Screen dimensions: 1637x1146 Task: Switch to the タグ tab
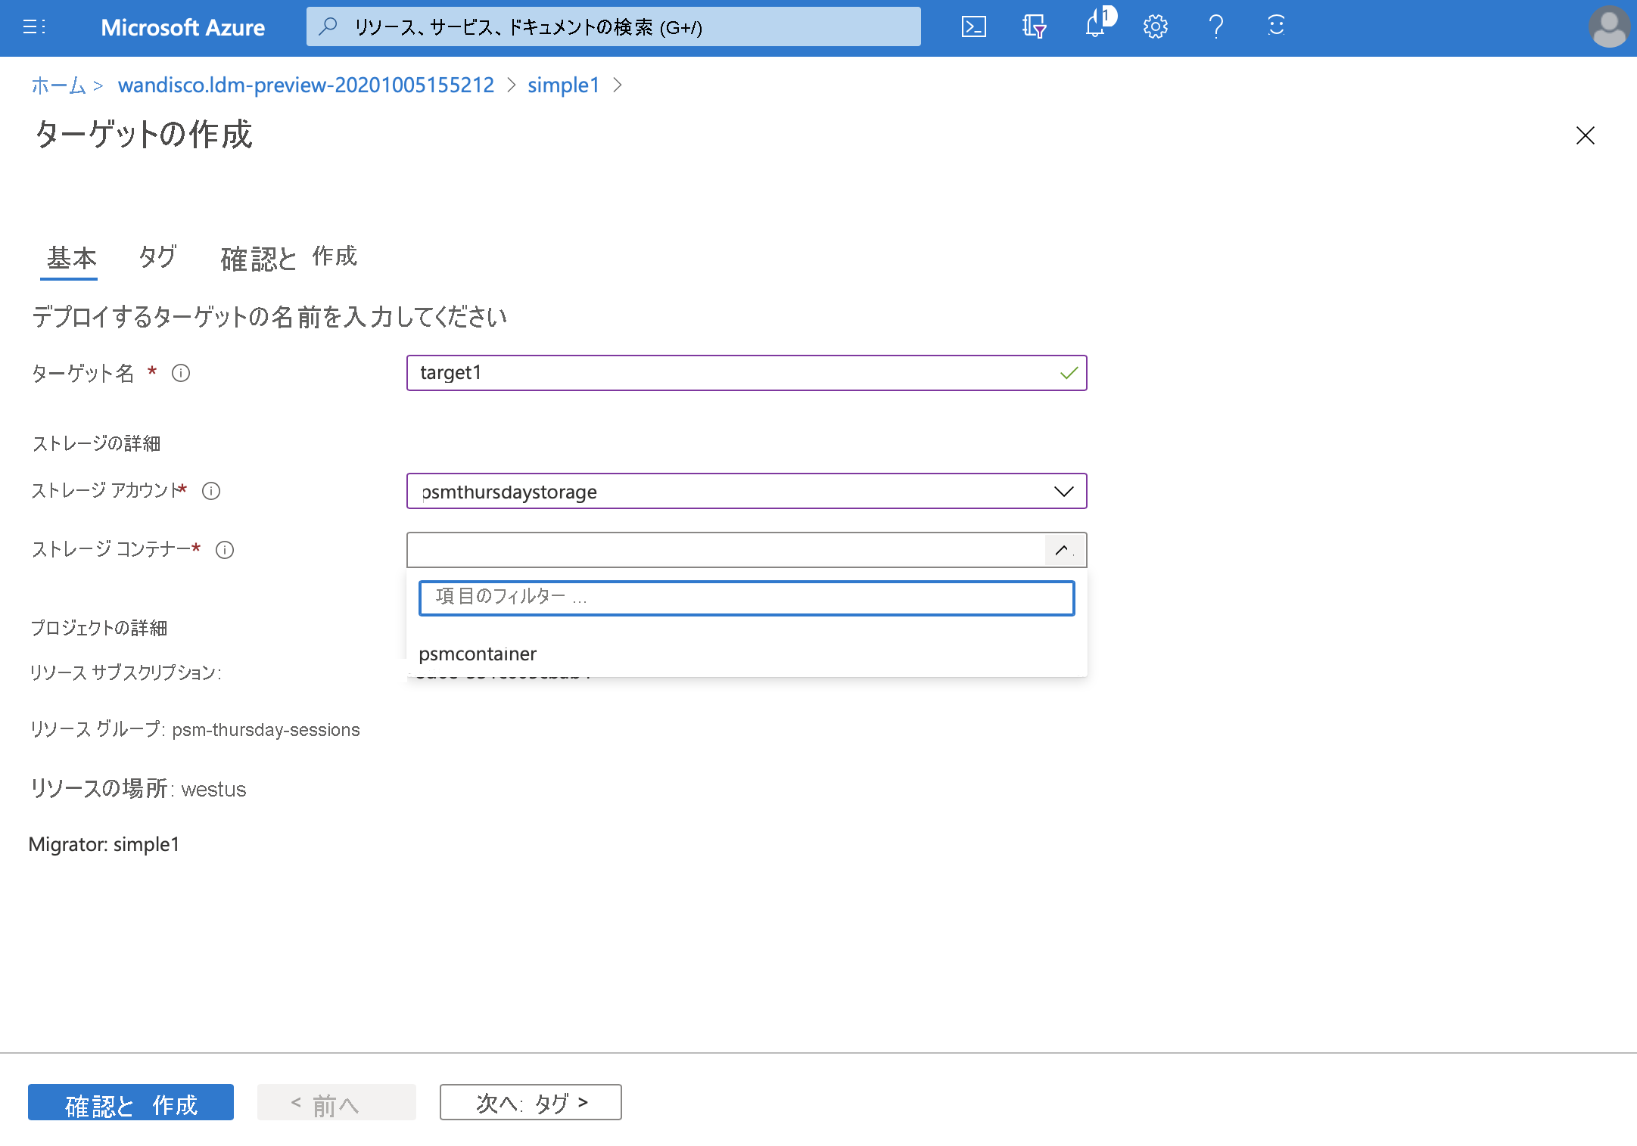coord(157,257)
